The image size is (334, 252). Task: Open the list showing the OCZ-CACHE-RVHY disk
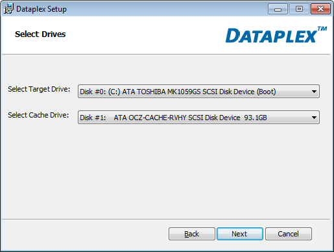coord(198,118)
